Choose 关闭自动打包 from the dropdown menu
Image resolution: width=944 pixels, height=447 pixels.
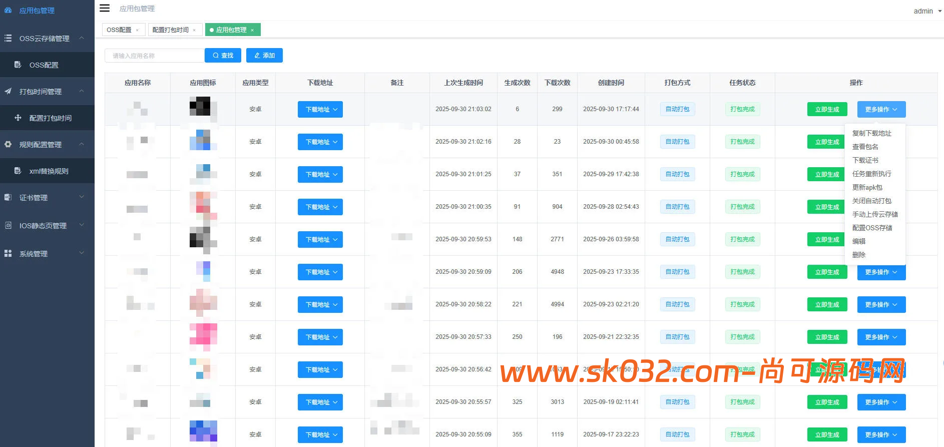[872, 201]
